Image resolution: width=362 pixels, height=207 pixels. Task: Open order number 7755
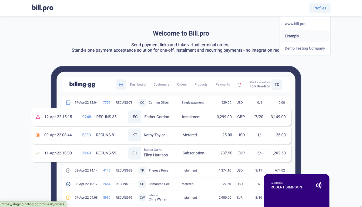107,103
